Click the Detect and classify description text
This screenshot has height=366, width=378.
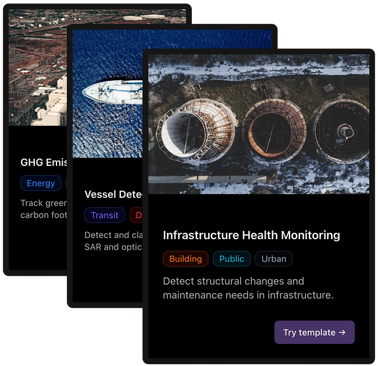coord(113,241)
